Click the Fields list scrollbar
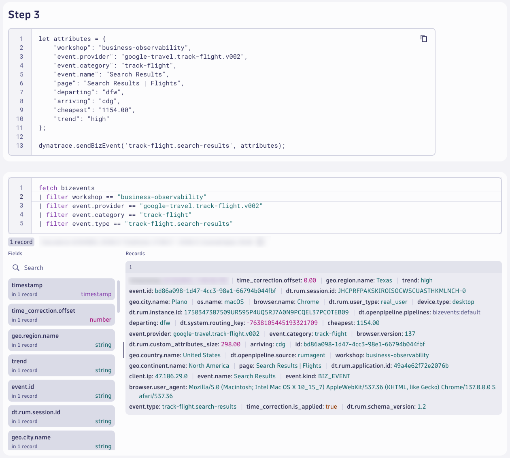The width and height of the screenshot is (510, 458). [119, 296]
